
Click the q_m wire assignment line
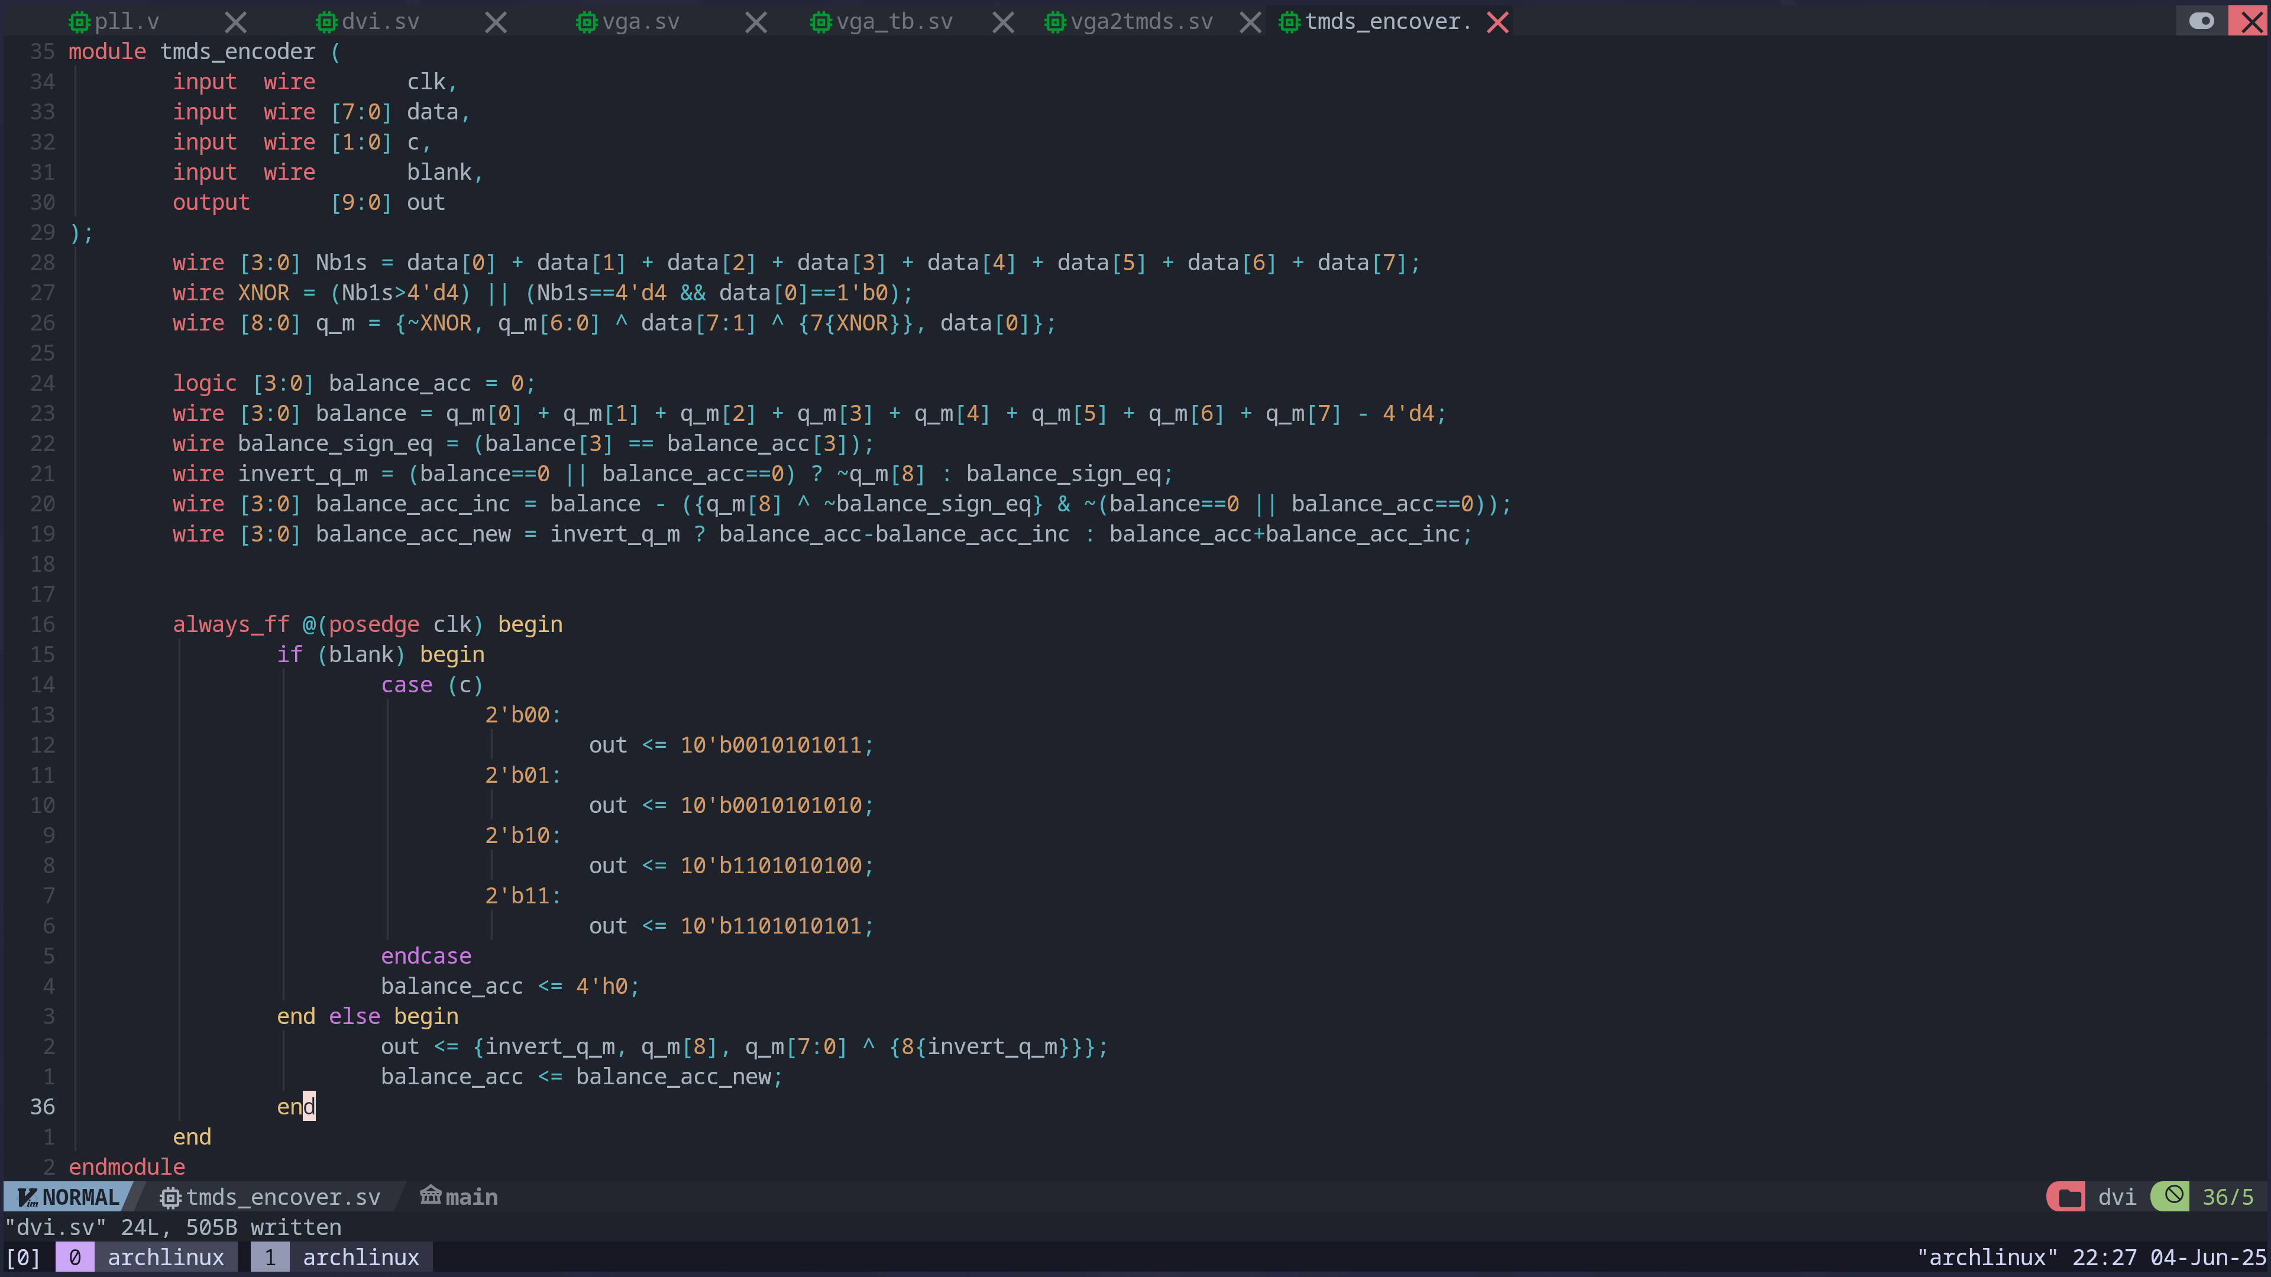coord(614,323)
